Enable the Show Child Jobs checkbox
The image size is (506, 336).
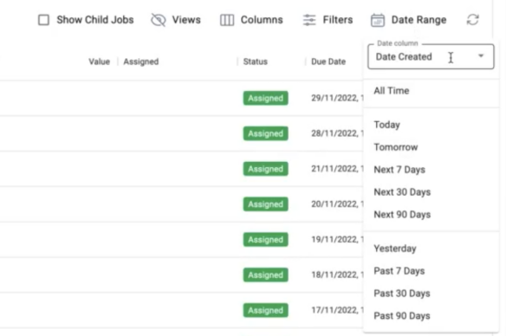pos(43,20)
